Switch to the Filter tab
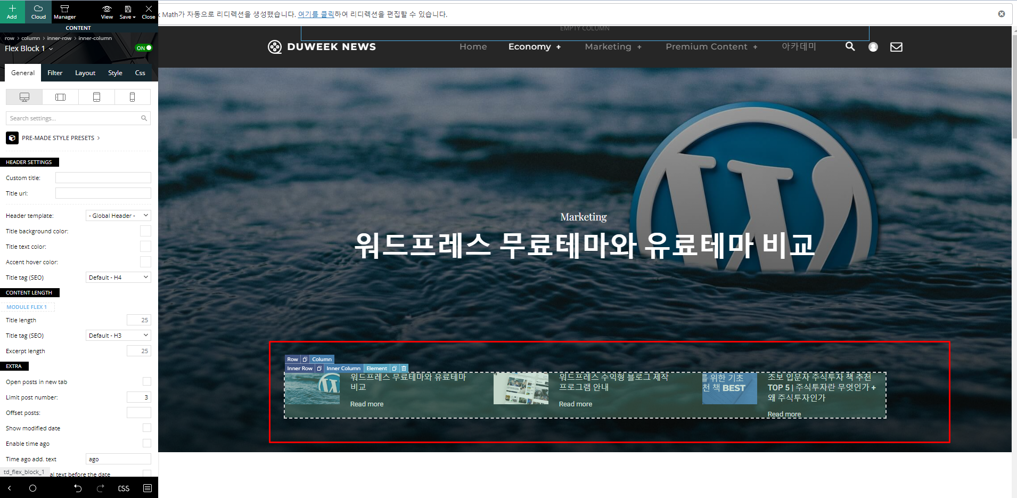Viewport: 1017px width, 498px height. tap(55, 73)
